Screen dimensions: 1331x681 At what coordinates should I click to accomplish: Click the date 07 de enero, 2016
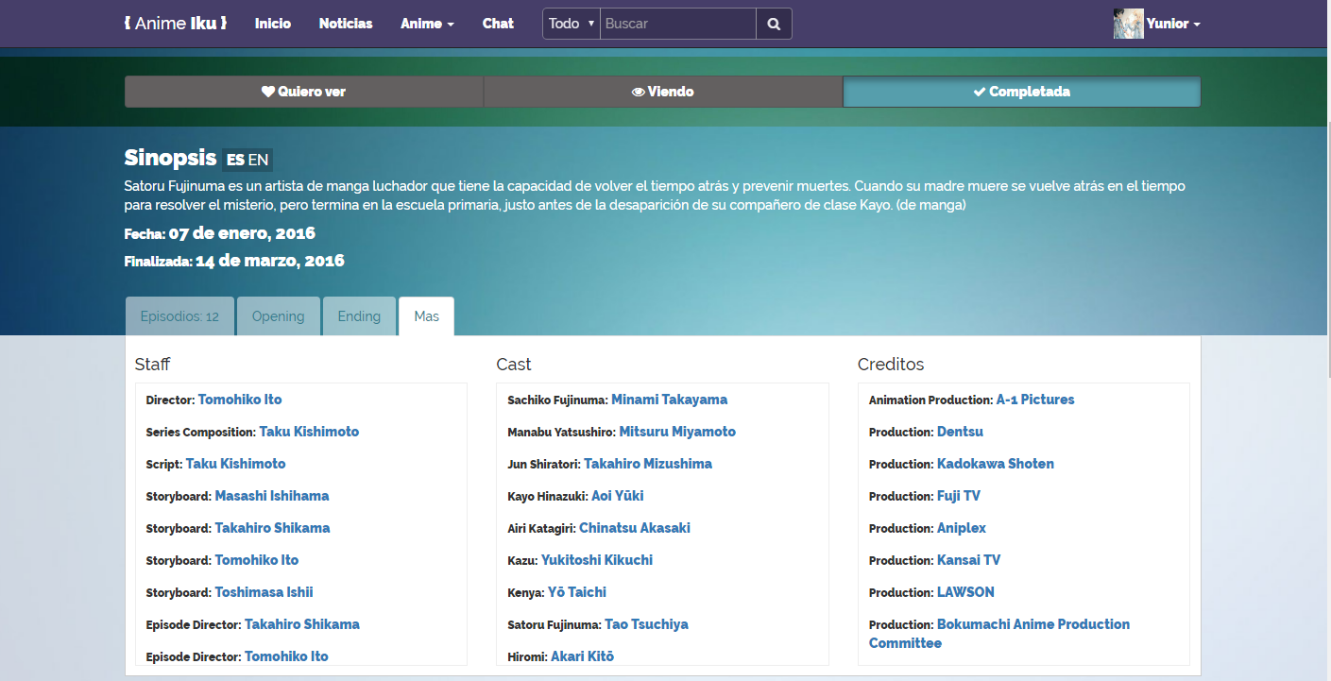[x=242, y=233]
